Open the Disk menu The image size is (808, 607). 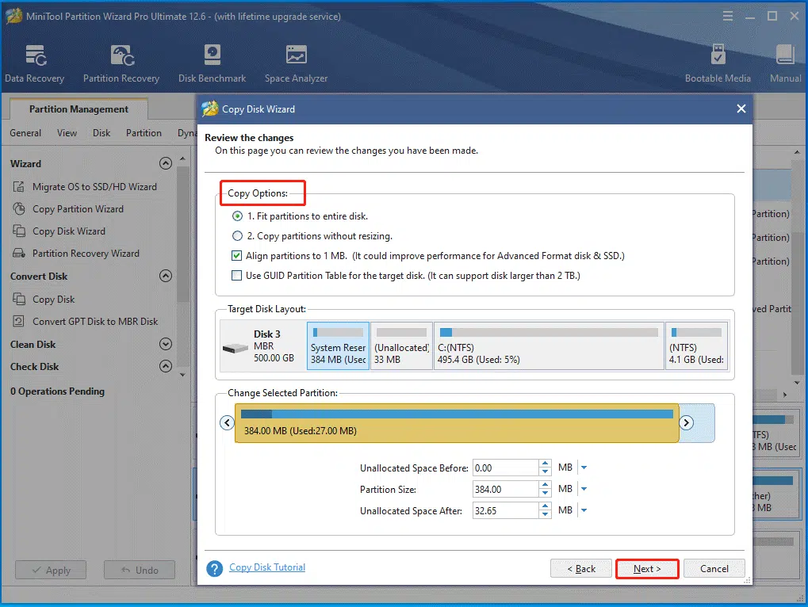(101, 133)
